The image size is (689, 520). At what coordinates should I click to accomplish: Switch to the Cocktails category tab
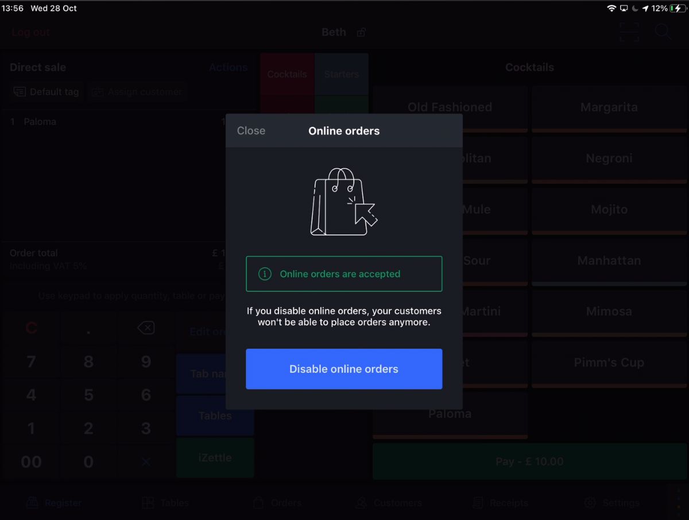pyautogui.click(x=287, y=74)
